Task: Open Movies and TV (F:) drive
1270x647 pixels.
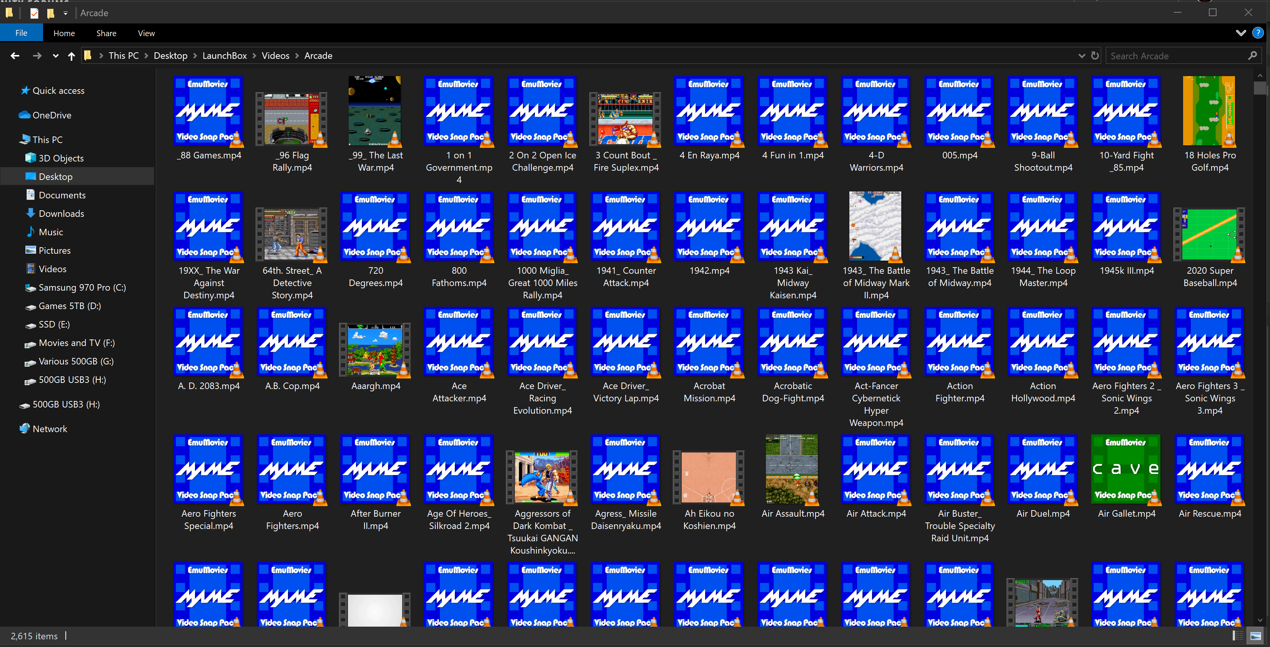Action: [77, 343]
